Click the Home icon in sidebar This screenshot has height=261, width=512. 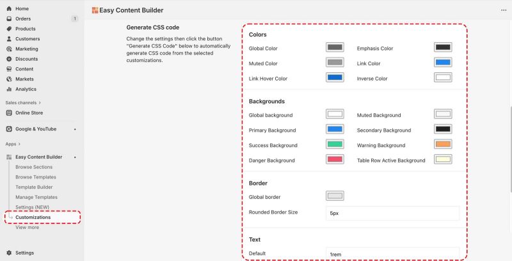[9, 8]
